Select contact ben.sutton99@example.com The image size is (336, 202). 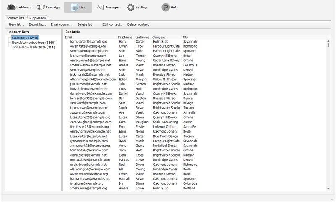coord(91,98)
